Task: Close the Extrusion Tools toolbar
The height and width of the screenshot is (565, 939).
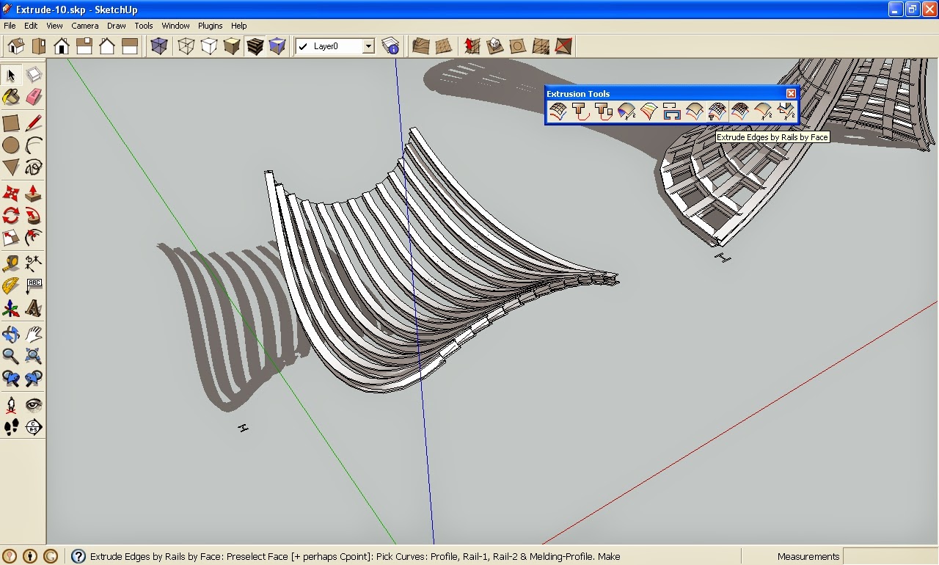Action: click(791, 93)
